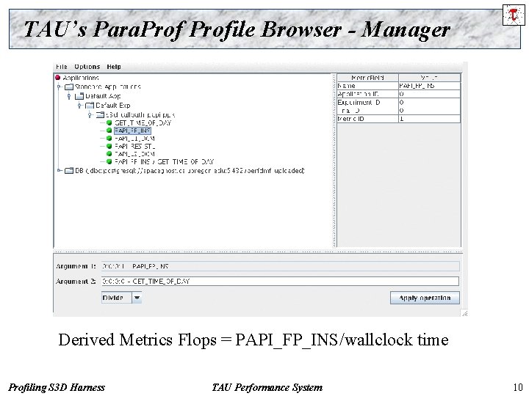The image size is (529, 396).
Task: Click the Standard Applications folder icon
Action: click(x=69, y=87)
